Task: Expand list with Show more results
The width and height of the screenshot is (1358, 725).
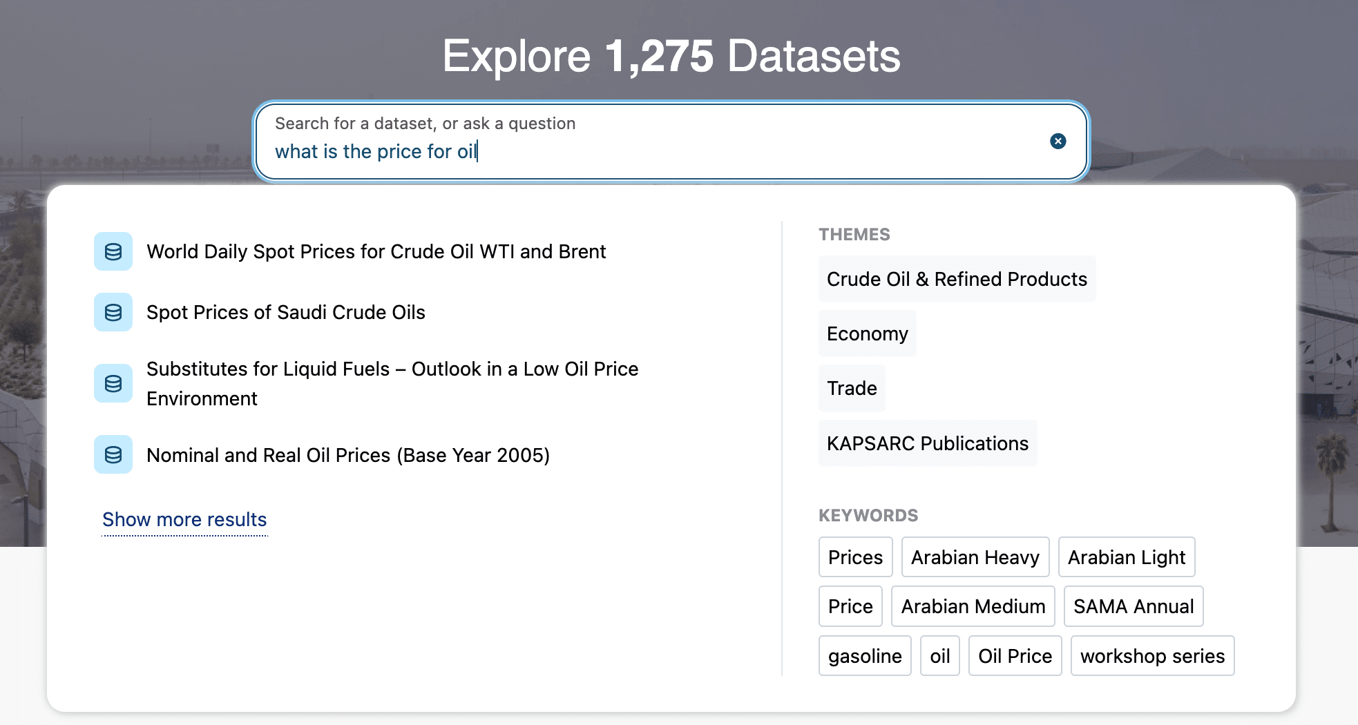Action: 184,519
